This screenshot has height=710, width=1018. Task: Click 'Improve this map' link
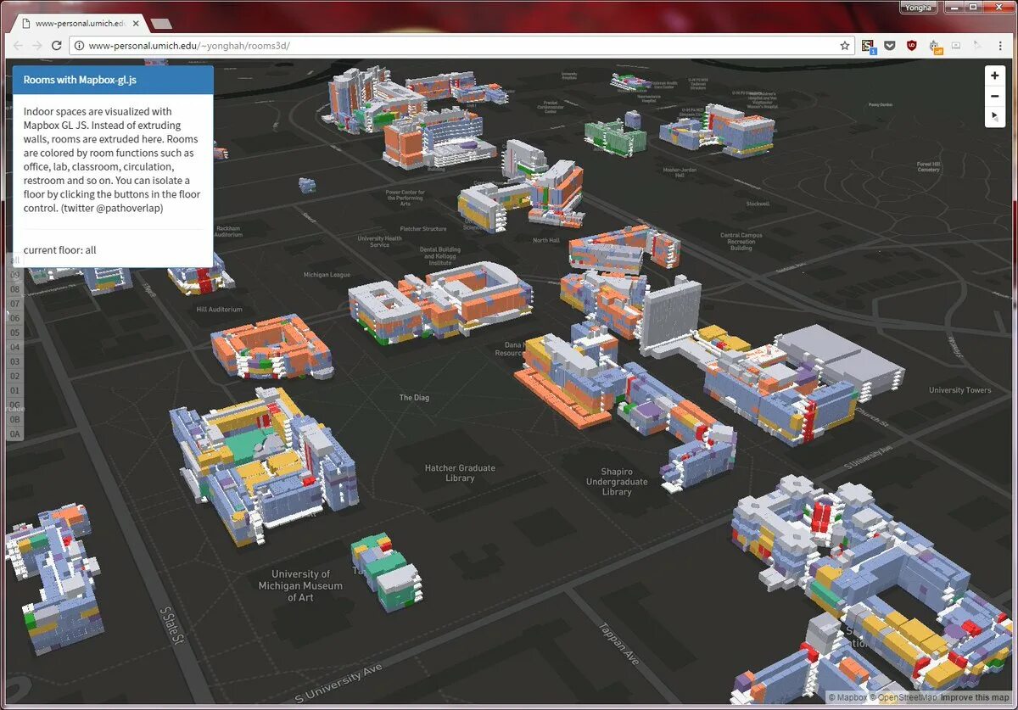click(x=975, y=697)
